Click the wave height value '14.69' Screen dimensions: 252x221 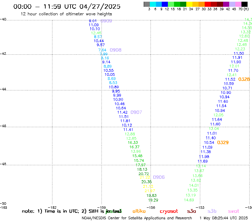click(189, 200)
